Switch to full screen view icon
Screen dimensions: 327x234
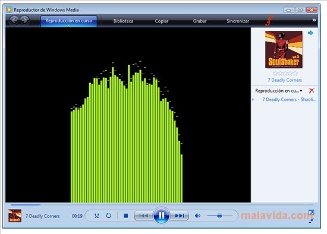click(311, 213)
